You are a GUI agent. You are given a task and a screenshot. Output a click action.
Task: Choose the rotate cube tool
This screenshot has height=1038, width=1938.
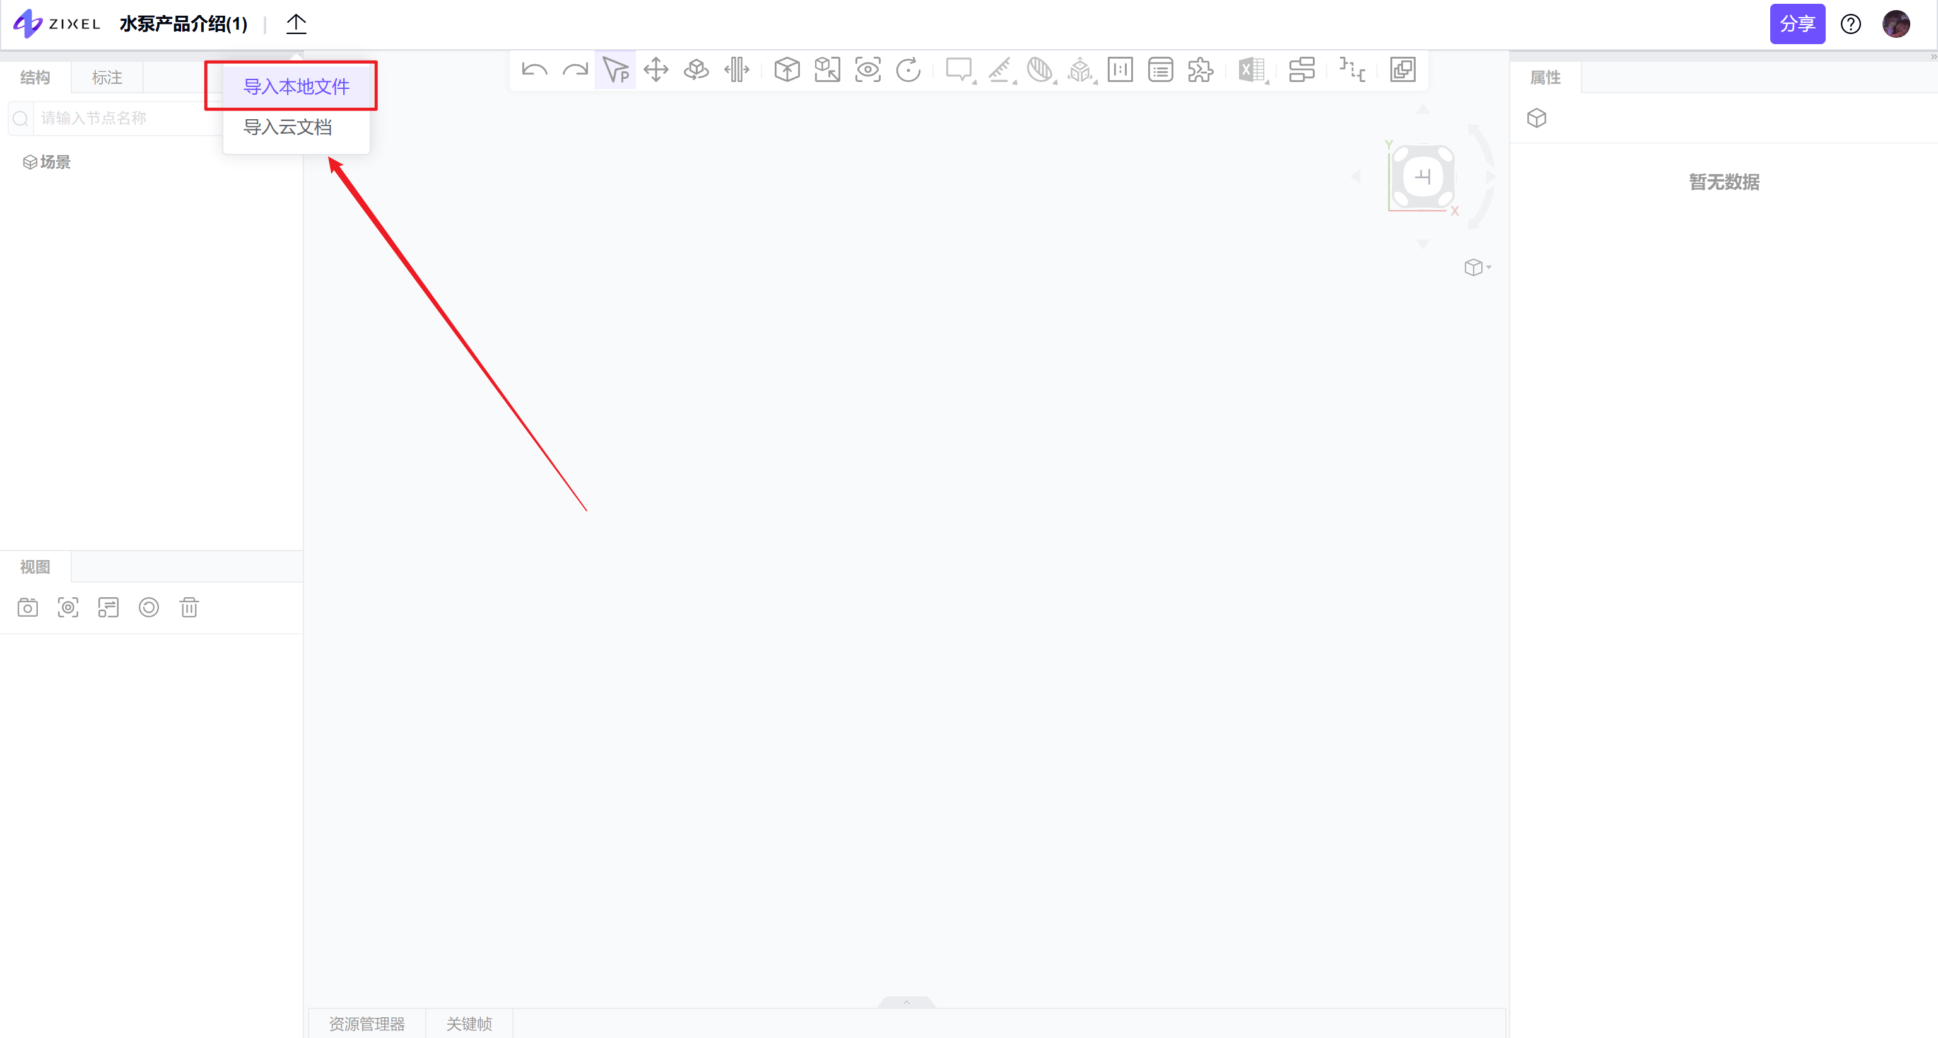click(x=696, y=70)
